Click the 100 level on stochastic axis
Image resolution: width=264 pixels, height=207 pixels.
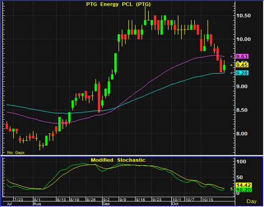click(241, 162)
